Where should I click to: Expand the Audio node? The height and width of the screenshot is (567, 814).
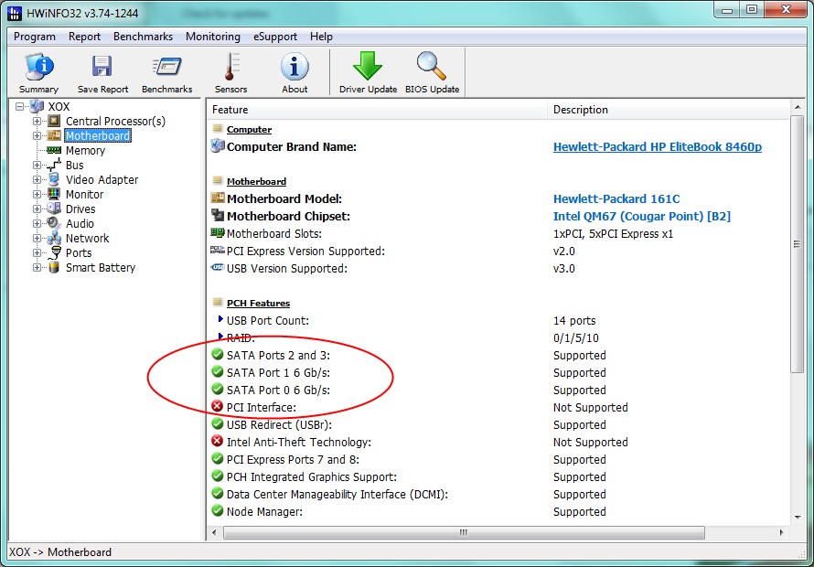(37, 223)
